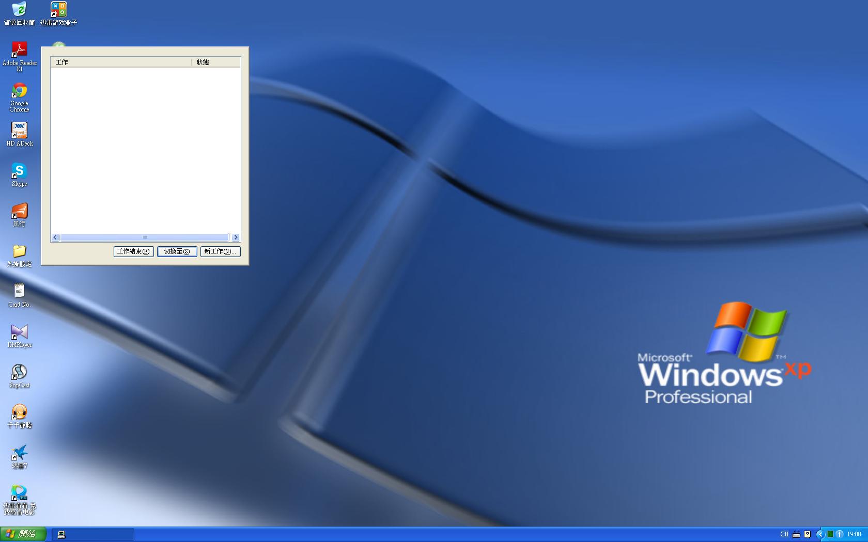Screen dimensions: 868x542
Task: Click the Skype desktop shortcut
Action: point(19,171)
